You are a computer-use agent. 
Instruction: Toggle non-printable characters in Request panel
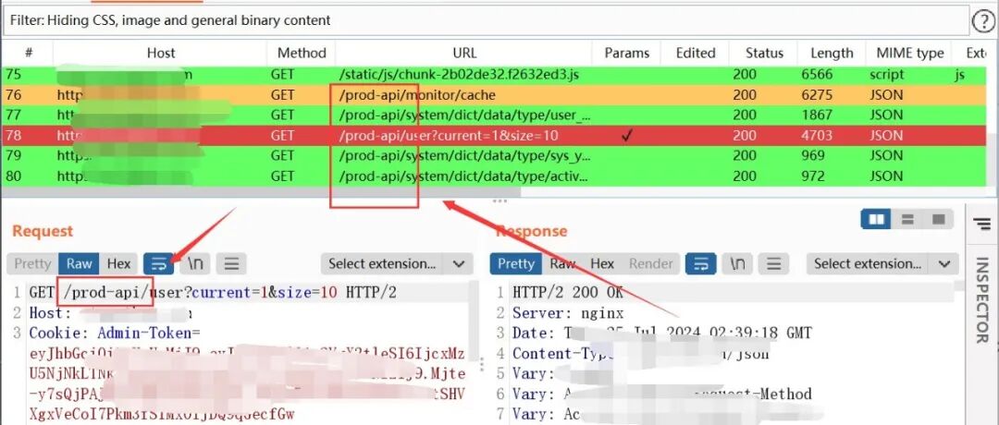click(x=195, y=263)
